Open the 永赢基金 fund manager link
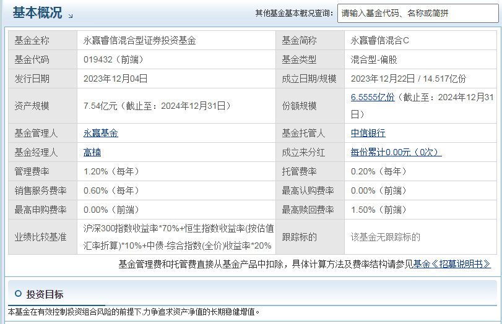 coord(100,133)
